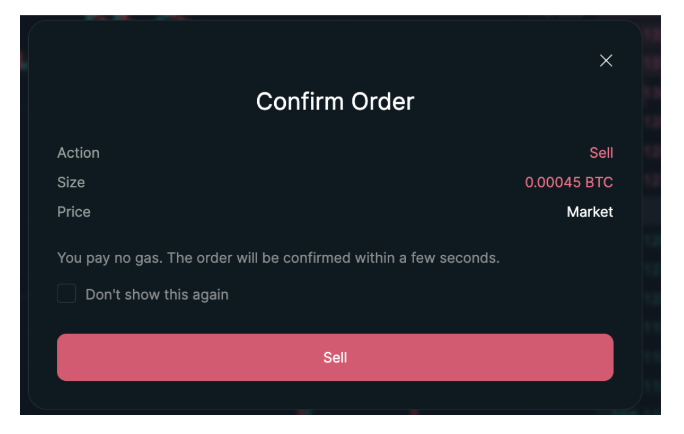
Task: Click the word "again" beside the checkbox
Action: (210, 295)
